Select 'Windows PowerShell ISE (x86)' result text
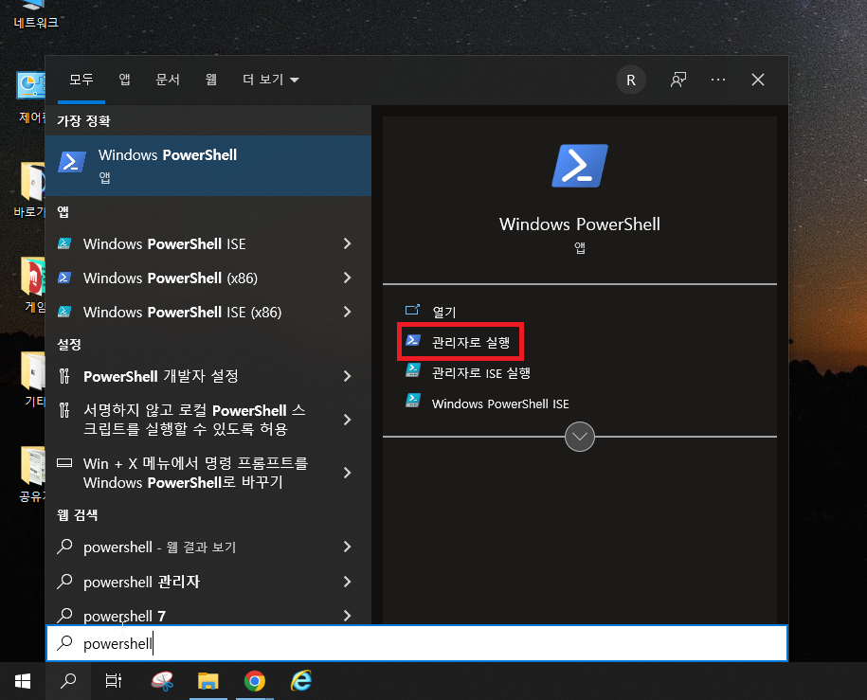The height and width of the screenshot is (700, 867). pos(183,313)
